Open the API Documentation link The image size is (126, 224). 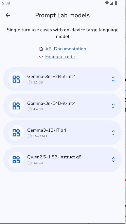(x=66, y=49)
